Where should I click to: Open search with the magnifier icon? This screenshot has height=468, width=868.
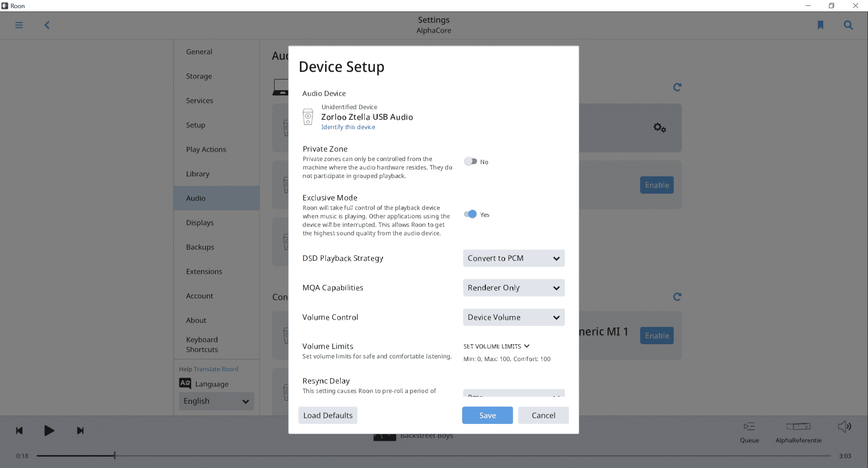[848, 25]
